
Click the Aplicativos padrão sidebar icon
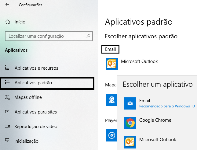point(7,82)
